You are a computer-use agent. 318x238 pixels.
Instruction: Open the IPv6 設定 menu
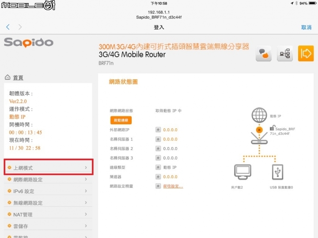click(48, 191)
